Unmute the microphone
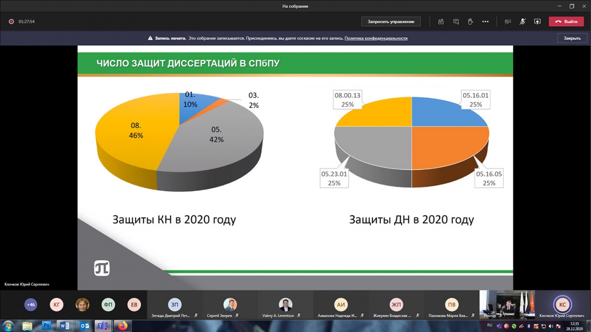The height and width of the screenshot is (332, 591). [x=523, y=22]
